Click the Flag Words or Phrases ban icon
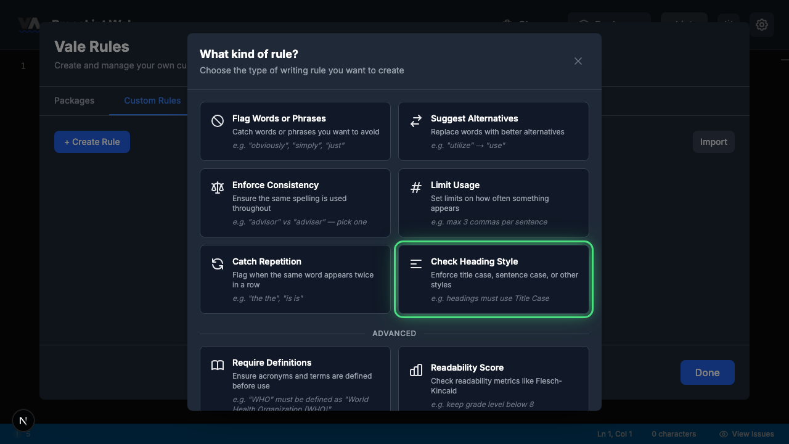The height and width of the screenshot is (444, 789). 218,121
